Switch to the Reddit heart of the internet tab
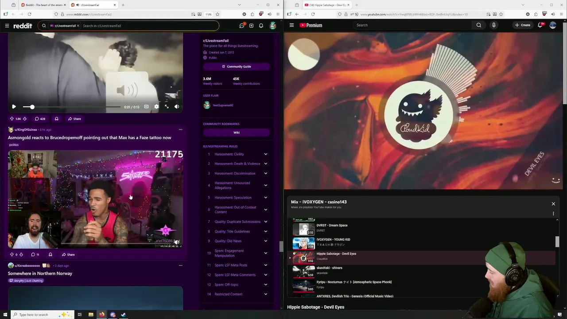 pos(43,5)
